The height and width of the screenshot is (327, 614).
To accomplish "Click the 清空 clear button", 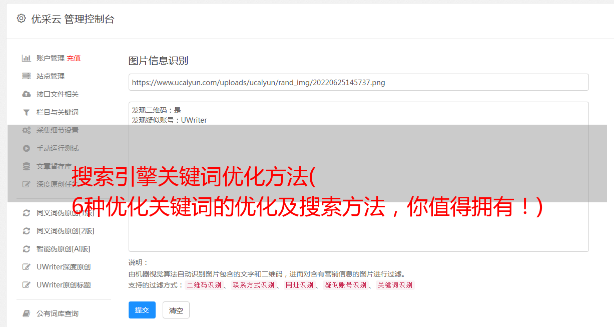I will click(x=176, y=310).
